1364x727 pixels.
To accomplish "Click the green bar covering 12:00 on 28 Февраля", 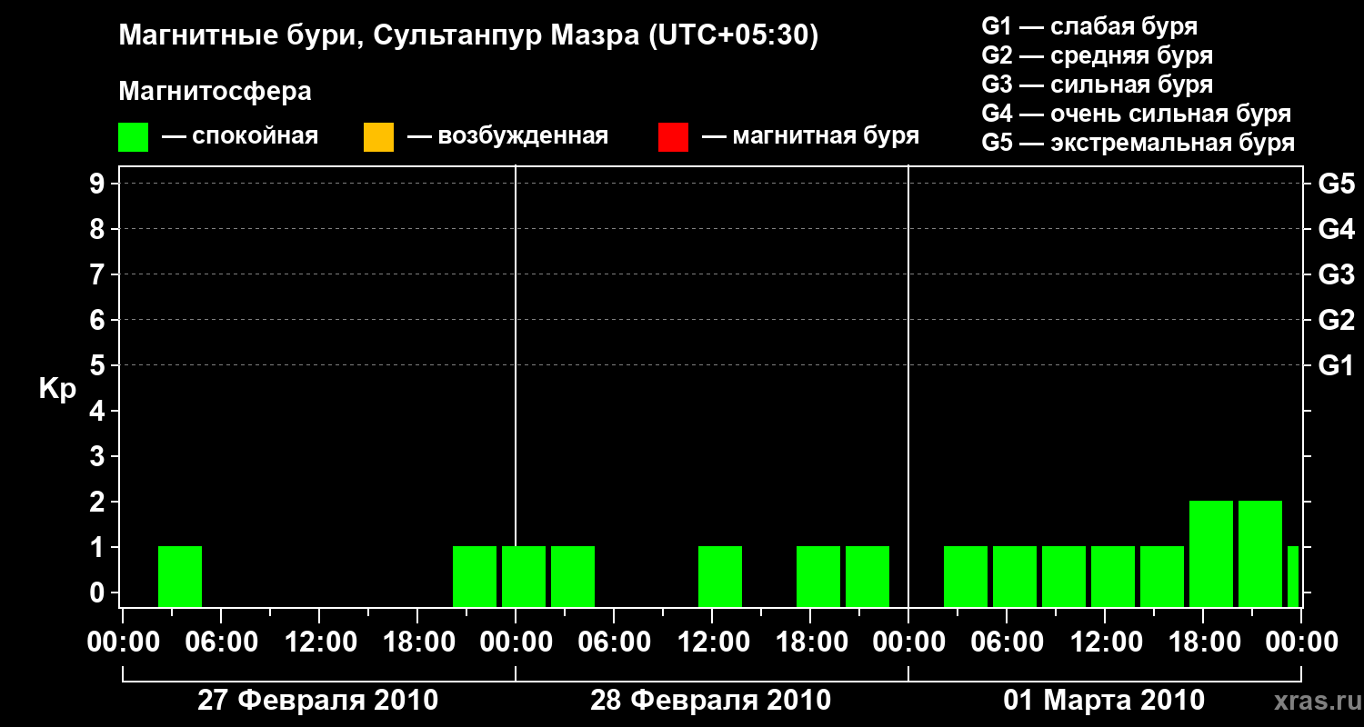I will [720, 576].
